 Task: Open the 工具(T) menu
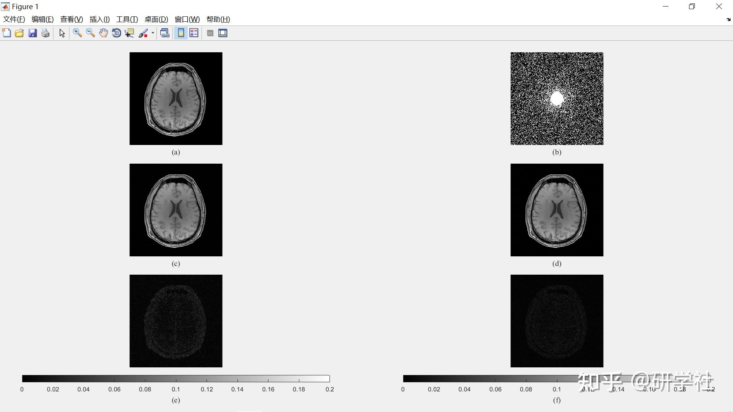[127, 19]
